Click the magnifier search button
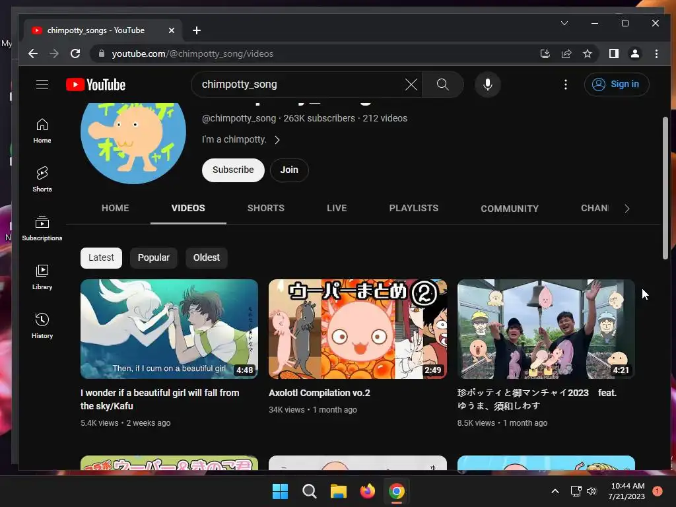Image resolution: width=676 pixels, height=507 pixels. point(443,84)
